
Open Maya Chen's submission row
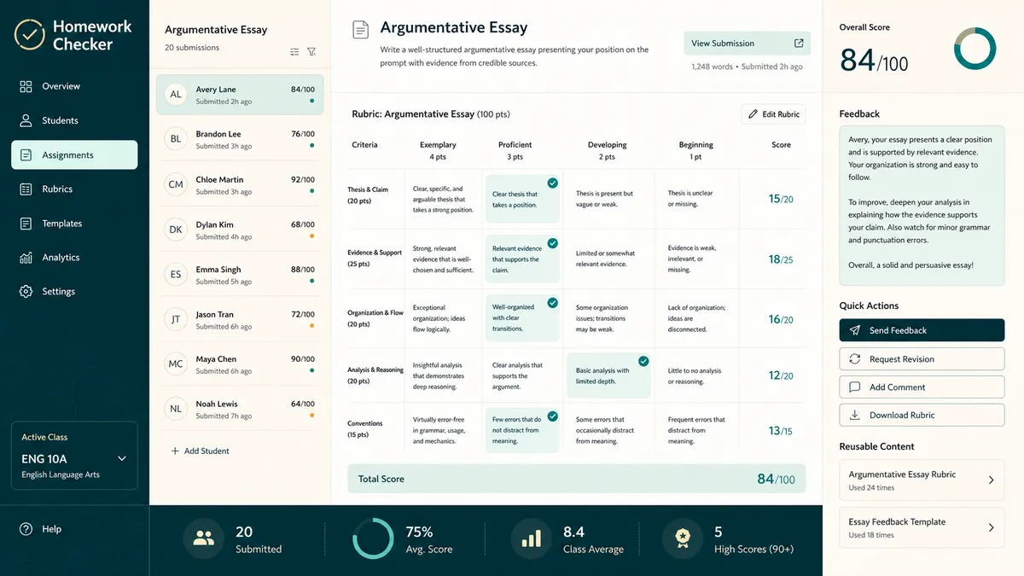click(x=240, y=364)
